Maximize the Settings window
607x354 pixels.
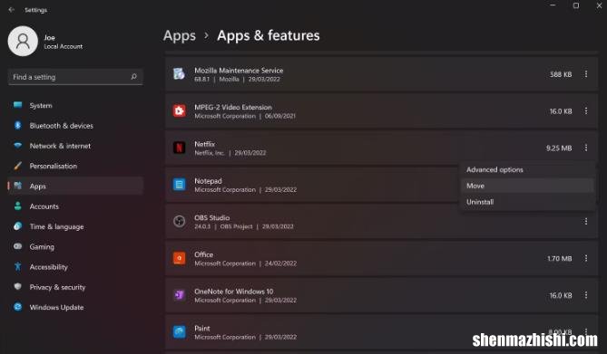tap(576, 5)
